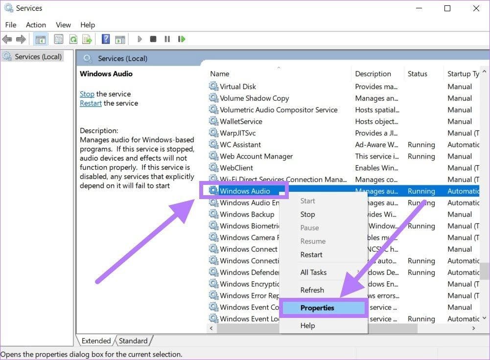Click the Stop the service link
The image size is (490, 360).
tap(87, 94)
